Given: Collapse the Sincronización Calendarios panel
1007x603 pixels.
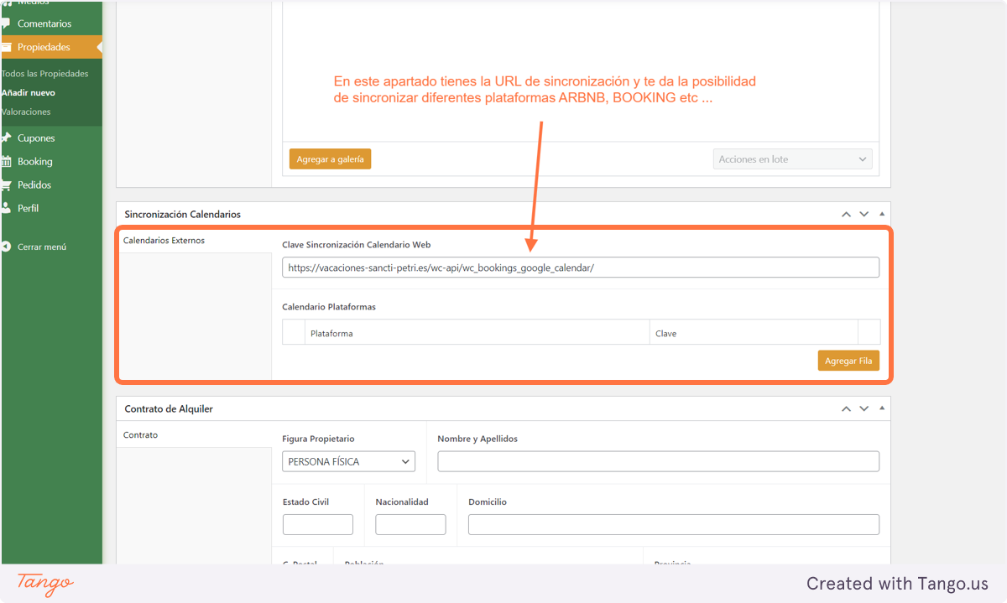Looking at the screenshot, I should [881, 215].
